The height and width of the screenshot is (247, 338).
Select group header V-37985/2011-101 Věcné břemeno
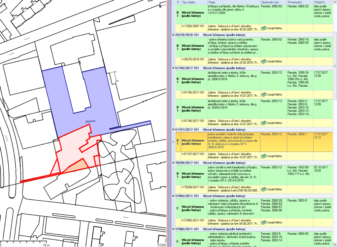coord(252,196)
